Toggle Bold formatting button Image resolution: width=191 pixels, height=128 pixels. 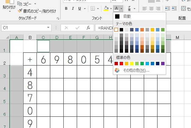pyautogui.click(x=66, y=9)
